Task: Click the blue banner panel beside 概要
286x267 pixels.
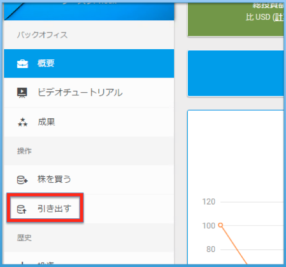Action: (x=236, y=73)
